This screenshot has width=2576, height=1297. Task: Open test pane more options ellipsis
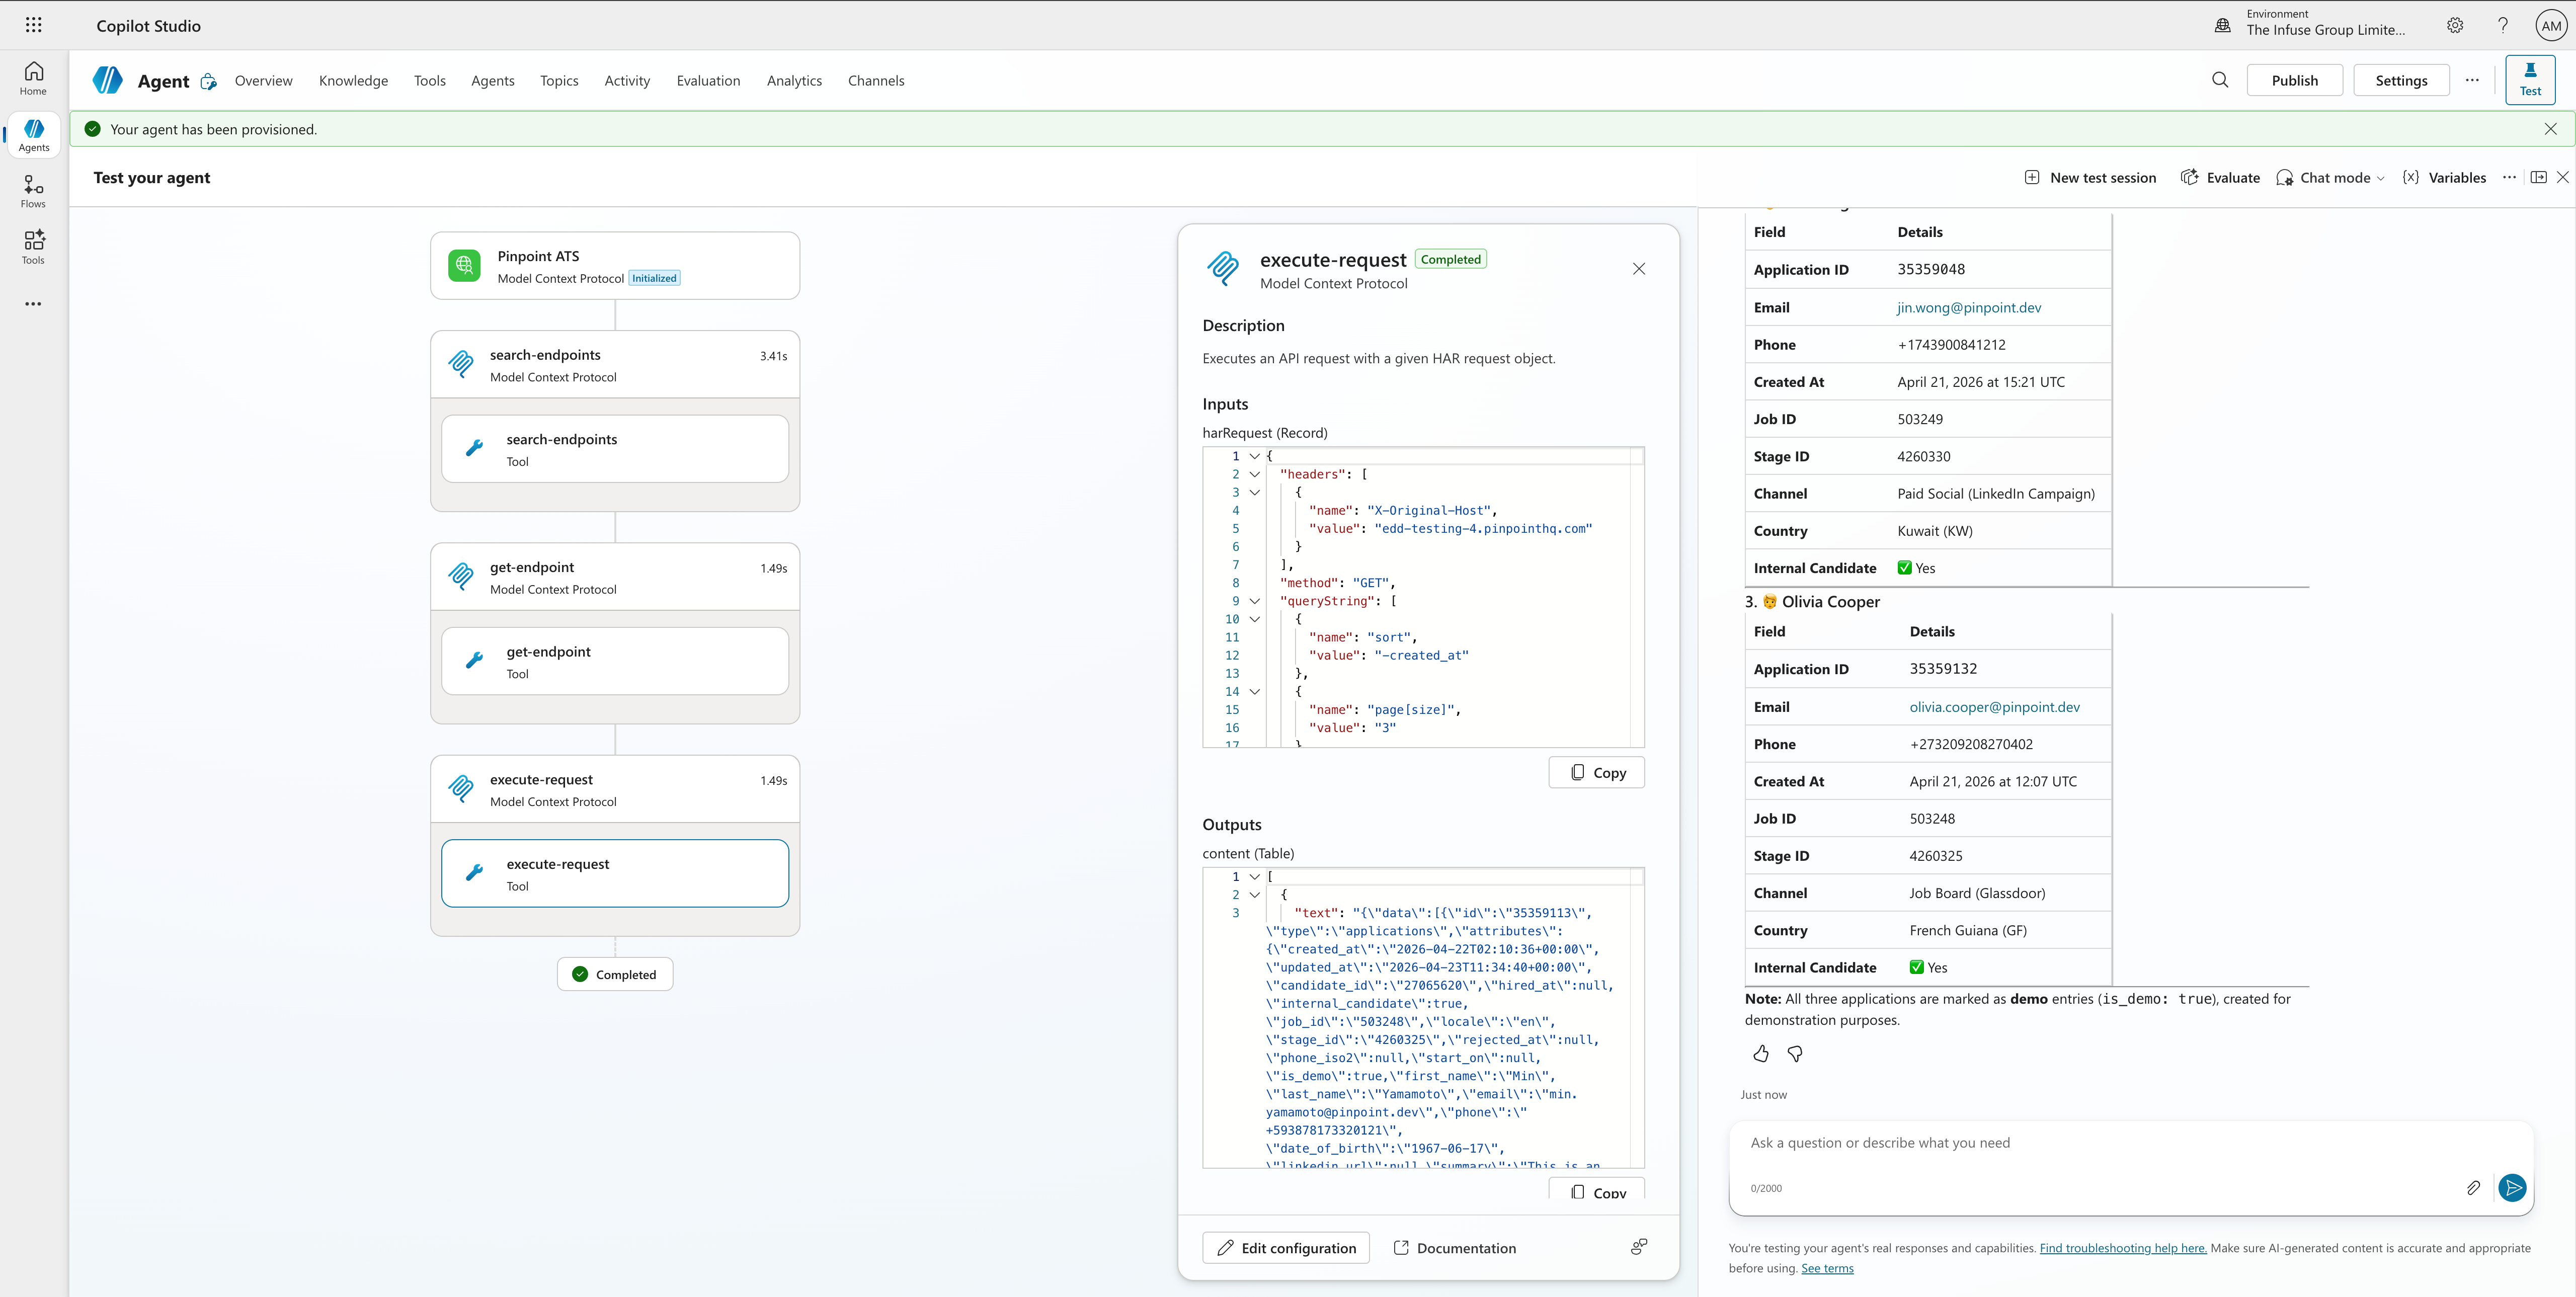[x=2509, y=177]
